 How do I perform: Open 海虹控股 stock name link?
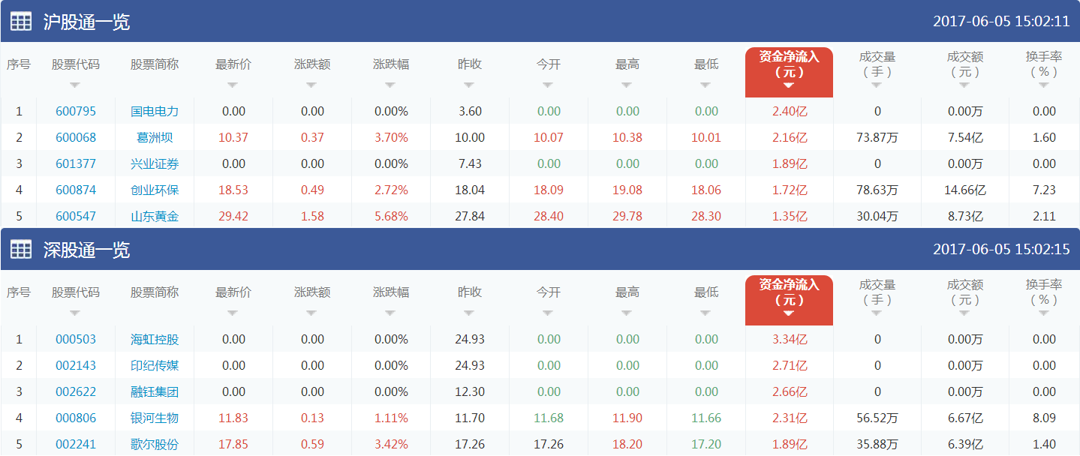(155, 339)
